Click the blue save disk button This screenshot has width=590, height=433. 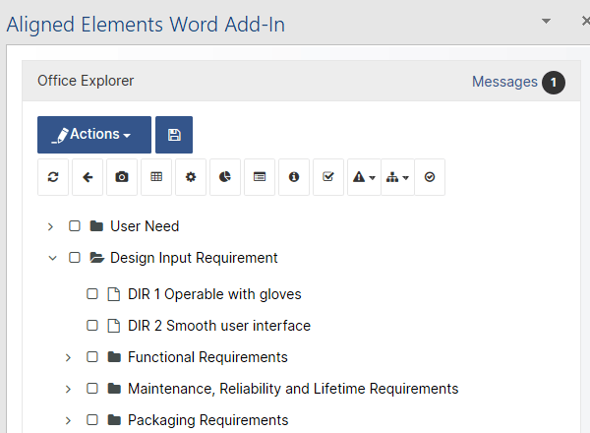[x=174, y=135]
